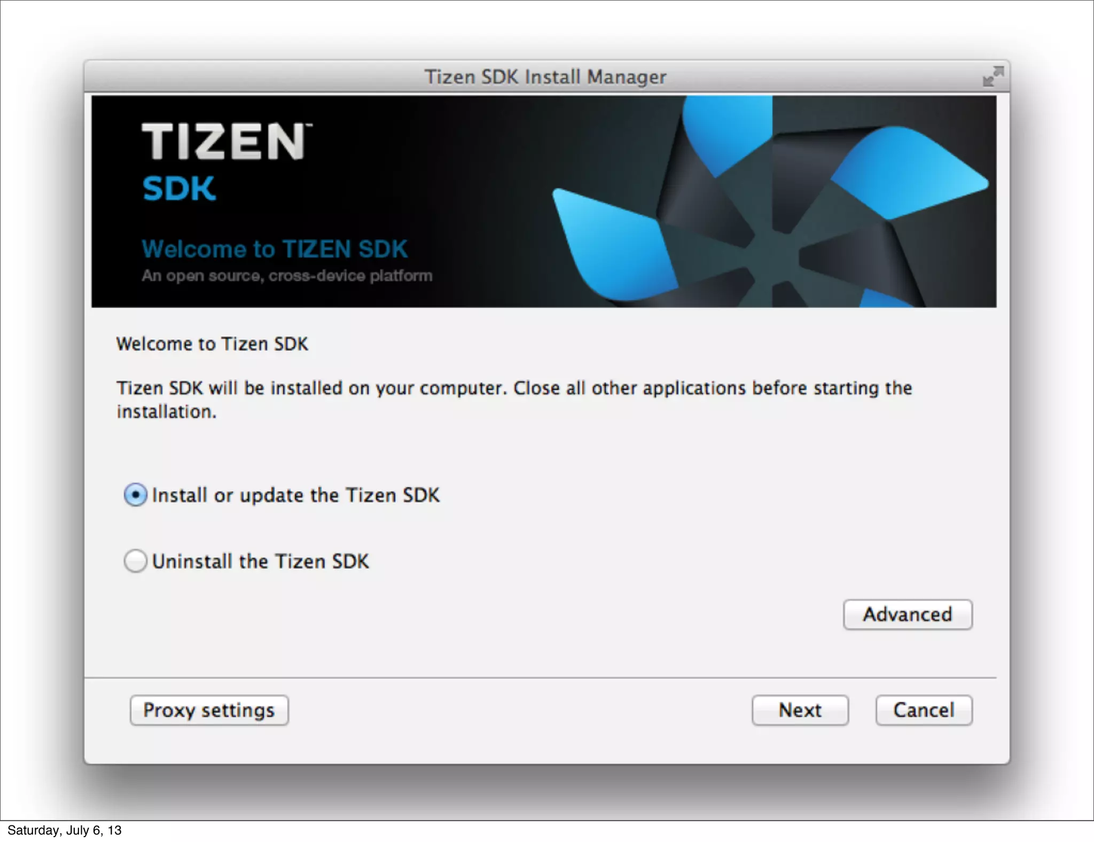Viewport: 1094px width, 842px height.
Task: Click the 'Uninstall the Tizen SDK' label text
Action: pyautogui.click(x=261, y=562)
